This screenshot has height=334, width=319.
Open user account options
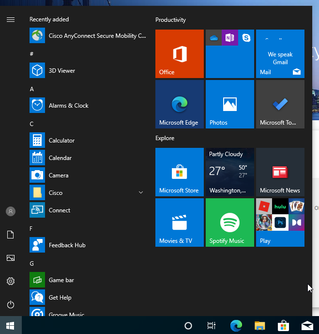11,211
